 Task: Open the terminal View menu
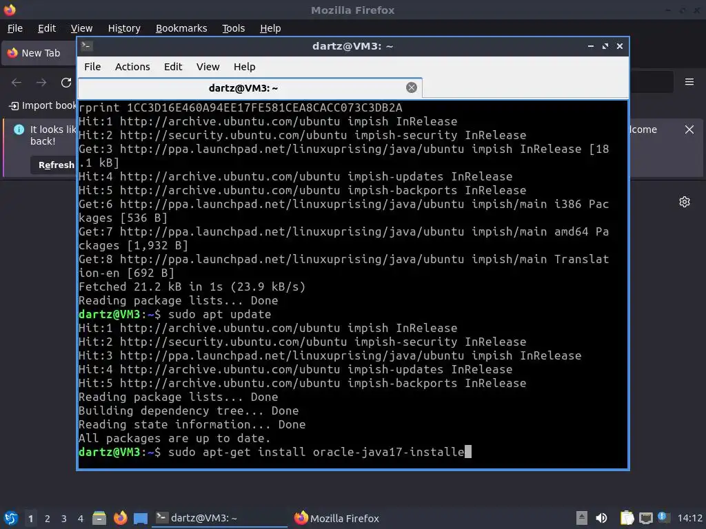(208, 67)
